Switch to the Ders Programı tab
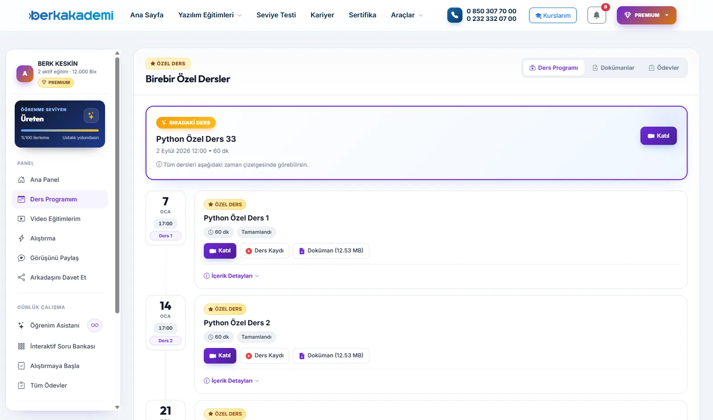713x420 pixels. tap(553, 68)
